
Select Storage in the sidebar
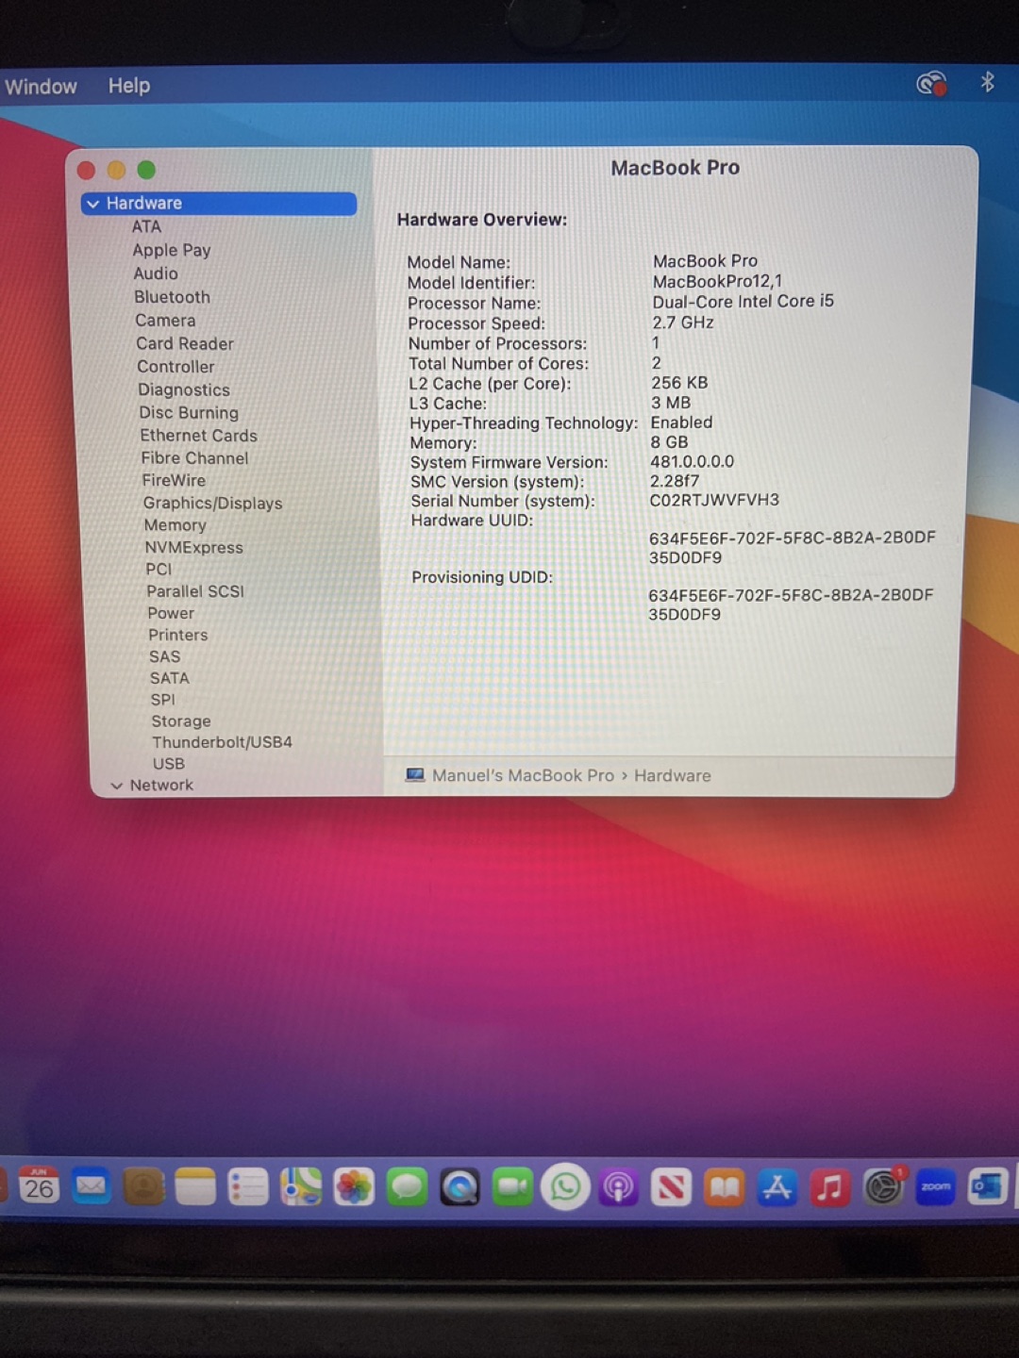(181, 721)
